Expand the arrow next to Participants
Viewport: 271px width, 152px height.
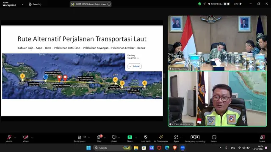click(x=89, y=137)
